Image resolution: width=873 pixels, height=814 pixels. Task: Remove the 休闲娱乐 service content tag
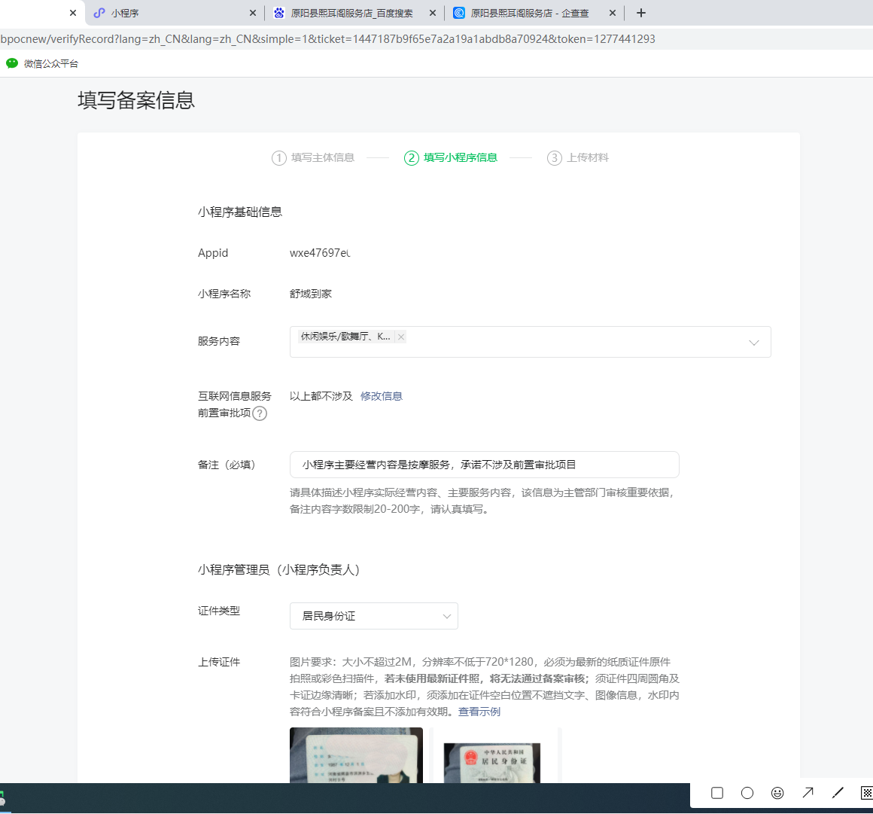pos(401,337)
